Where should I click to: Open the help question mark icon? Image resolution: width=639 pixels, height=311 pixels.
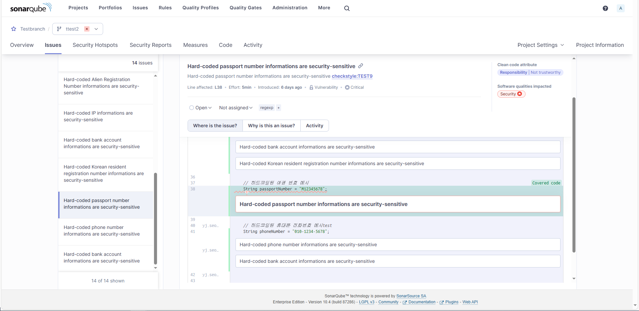[x=605, y=8]
